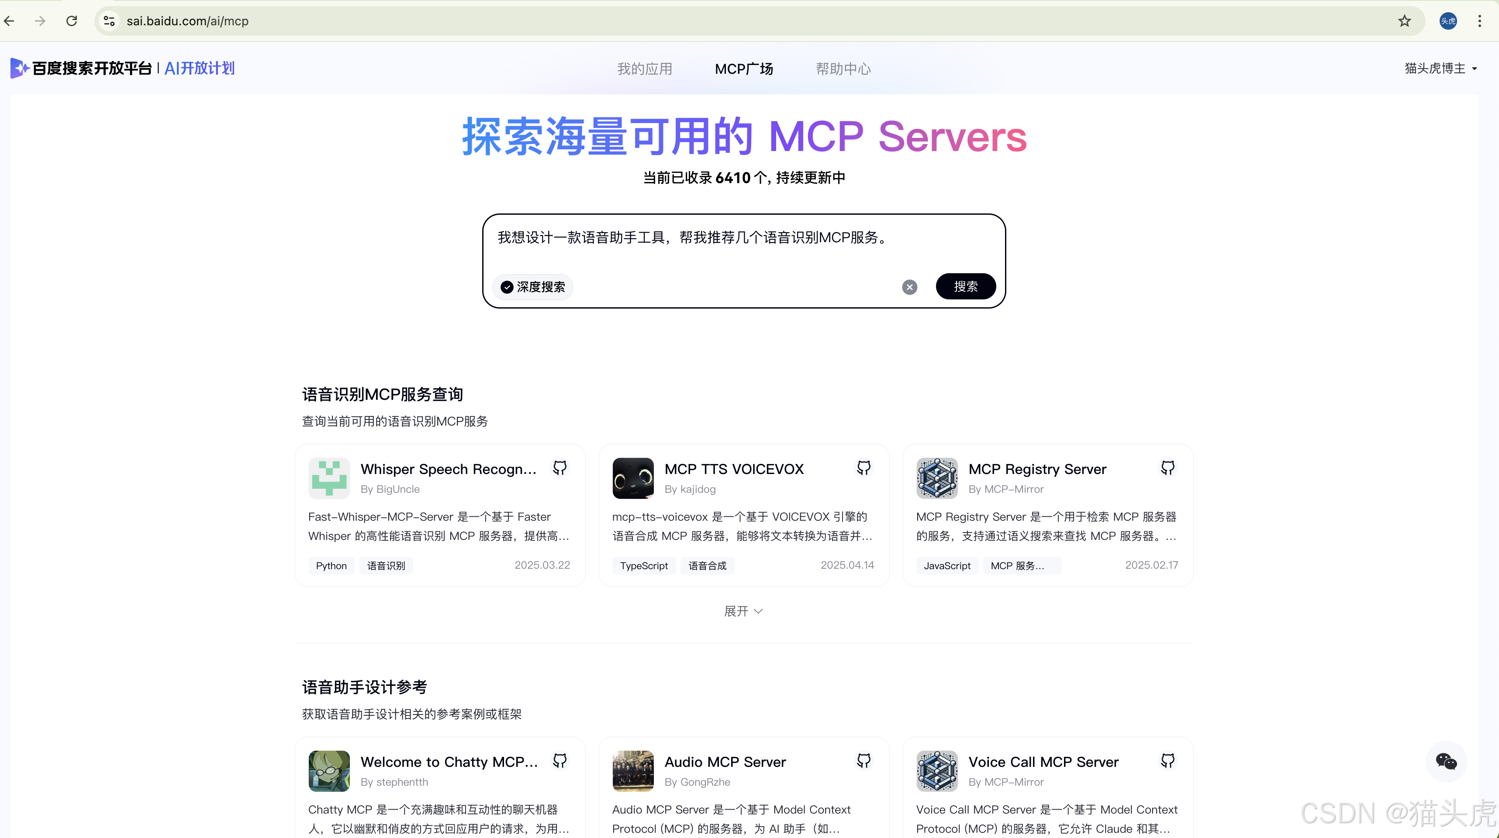
Task: Toggle the 深度搜索 deep search option
Action: [x=533, y=287]
